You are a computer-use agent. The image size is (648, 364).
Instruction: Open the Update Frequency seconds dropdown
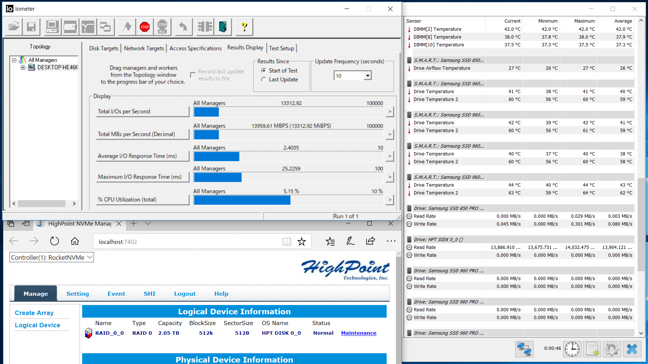(368, 76)
